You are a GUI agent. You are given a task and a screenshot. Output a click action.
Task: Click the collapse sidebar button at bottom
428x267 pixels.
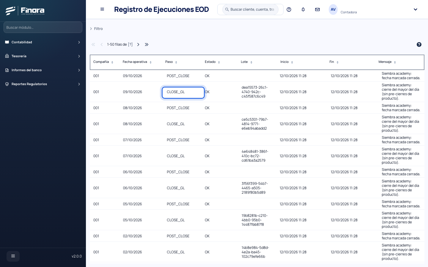point(13,256)
